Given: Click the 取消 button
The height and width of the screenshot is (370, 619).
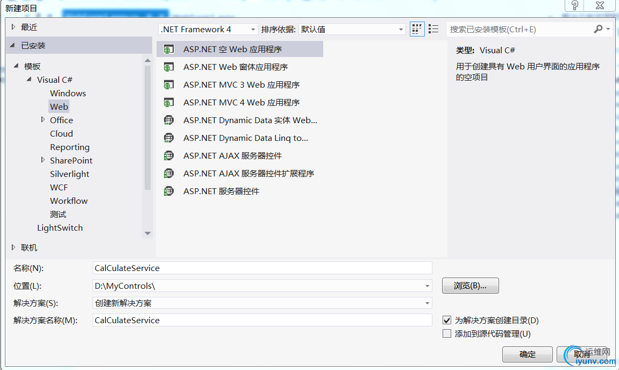Looking at the screenshot, I should [581, 354].
